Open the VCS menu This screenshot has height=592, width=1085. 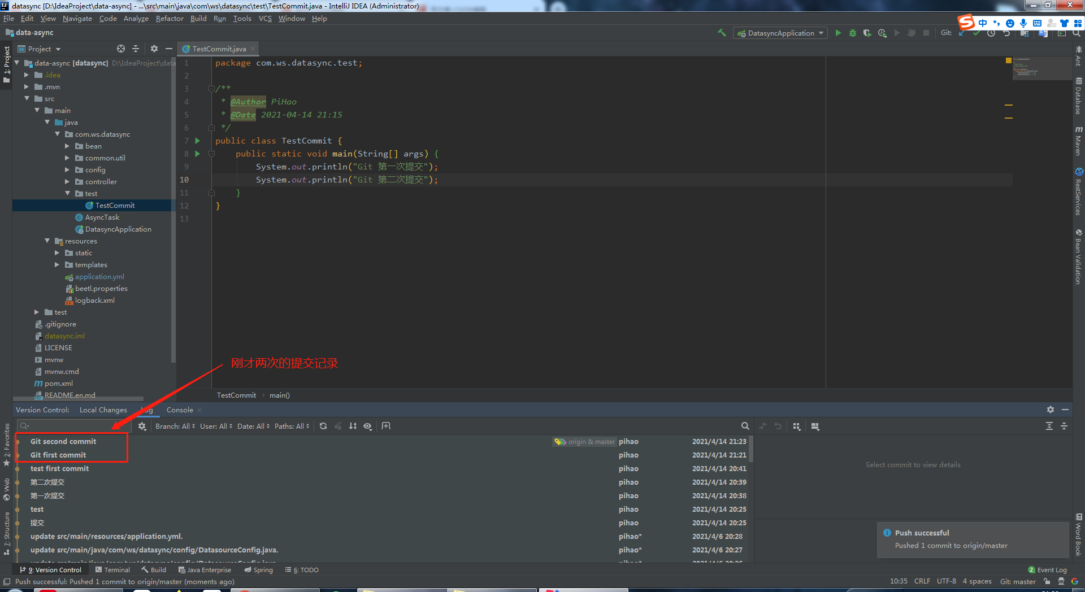pyautogui.click(x=264, y=18)
